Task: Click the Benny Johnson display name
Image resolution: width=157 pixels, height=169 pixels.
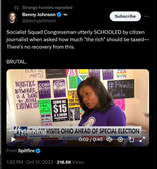Action: click(x=39, y=15)
